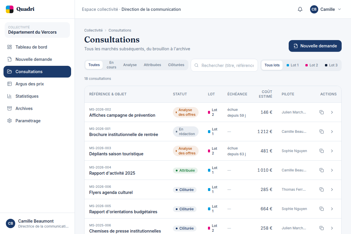This screenshot has height=234, width=351.
Task: Click the PILOTE column header
Action: (288, 94)
